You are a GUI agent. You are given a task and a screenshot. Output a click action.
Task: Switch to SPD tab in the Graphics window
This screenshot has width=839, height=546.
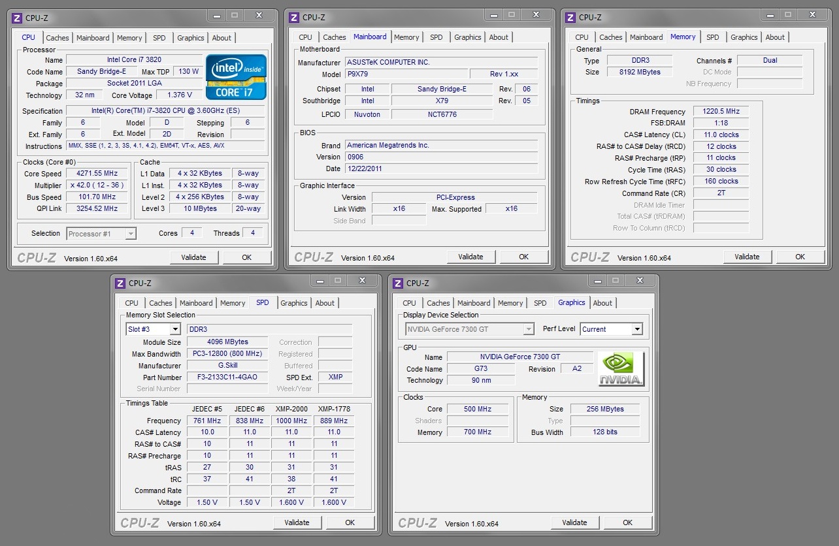(540, 303)
